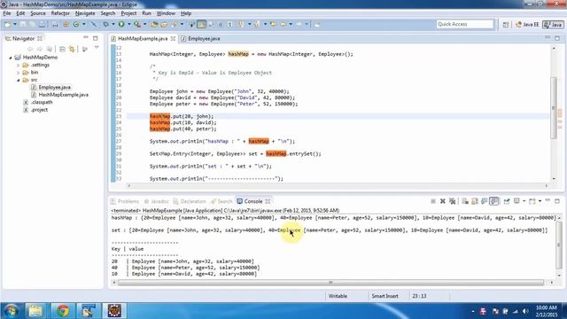Screen dimensions: 567x319
Task: Open Windows Explorer from the taskbar
Action: pyautogui.click(x=35, y=311)
